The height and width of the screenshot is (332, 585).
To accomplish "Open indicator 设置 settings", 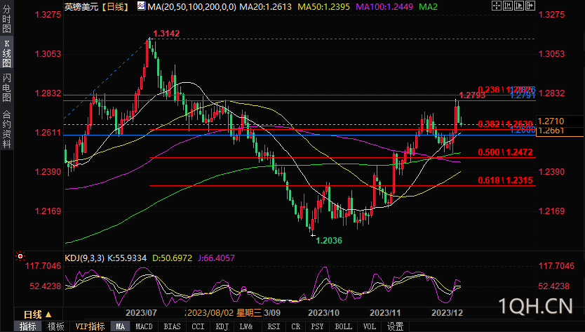I will point(395,326).
